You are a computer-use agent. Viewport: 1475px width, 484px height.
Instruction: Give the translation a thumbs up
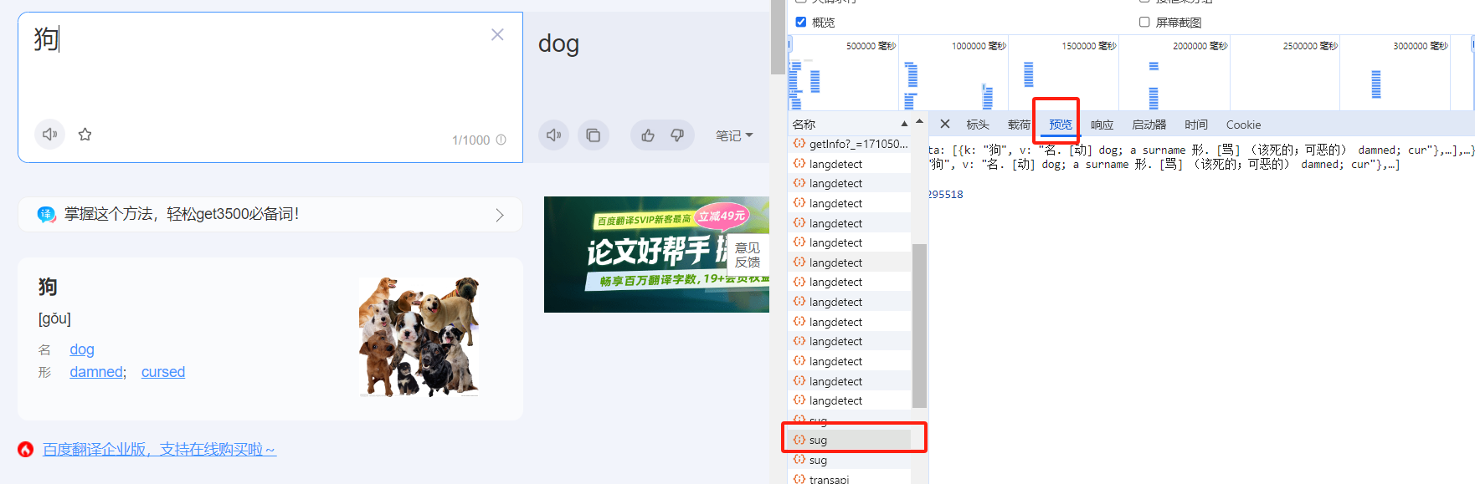[x=647, y=135]
